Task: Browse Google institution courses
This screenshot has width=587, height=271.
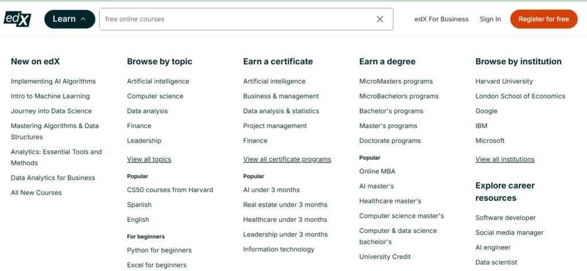Action: 486,111
